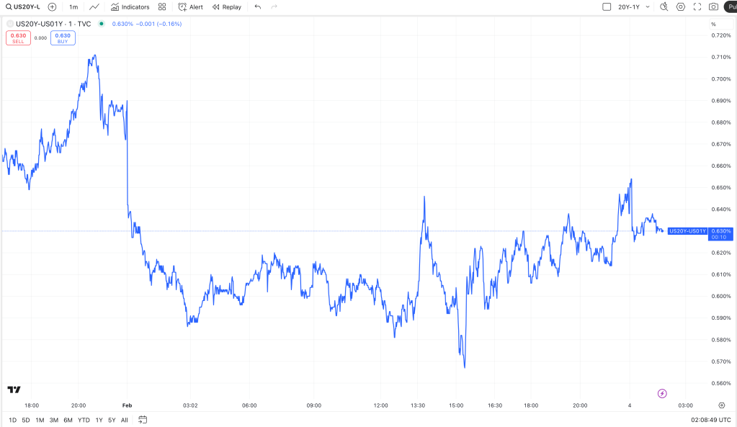The height and width of the screenshot is (427, 737).
Task: Toggle the market status green dot
Action: click(x=101, y=24)
